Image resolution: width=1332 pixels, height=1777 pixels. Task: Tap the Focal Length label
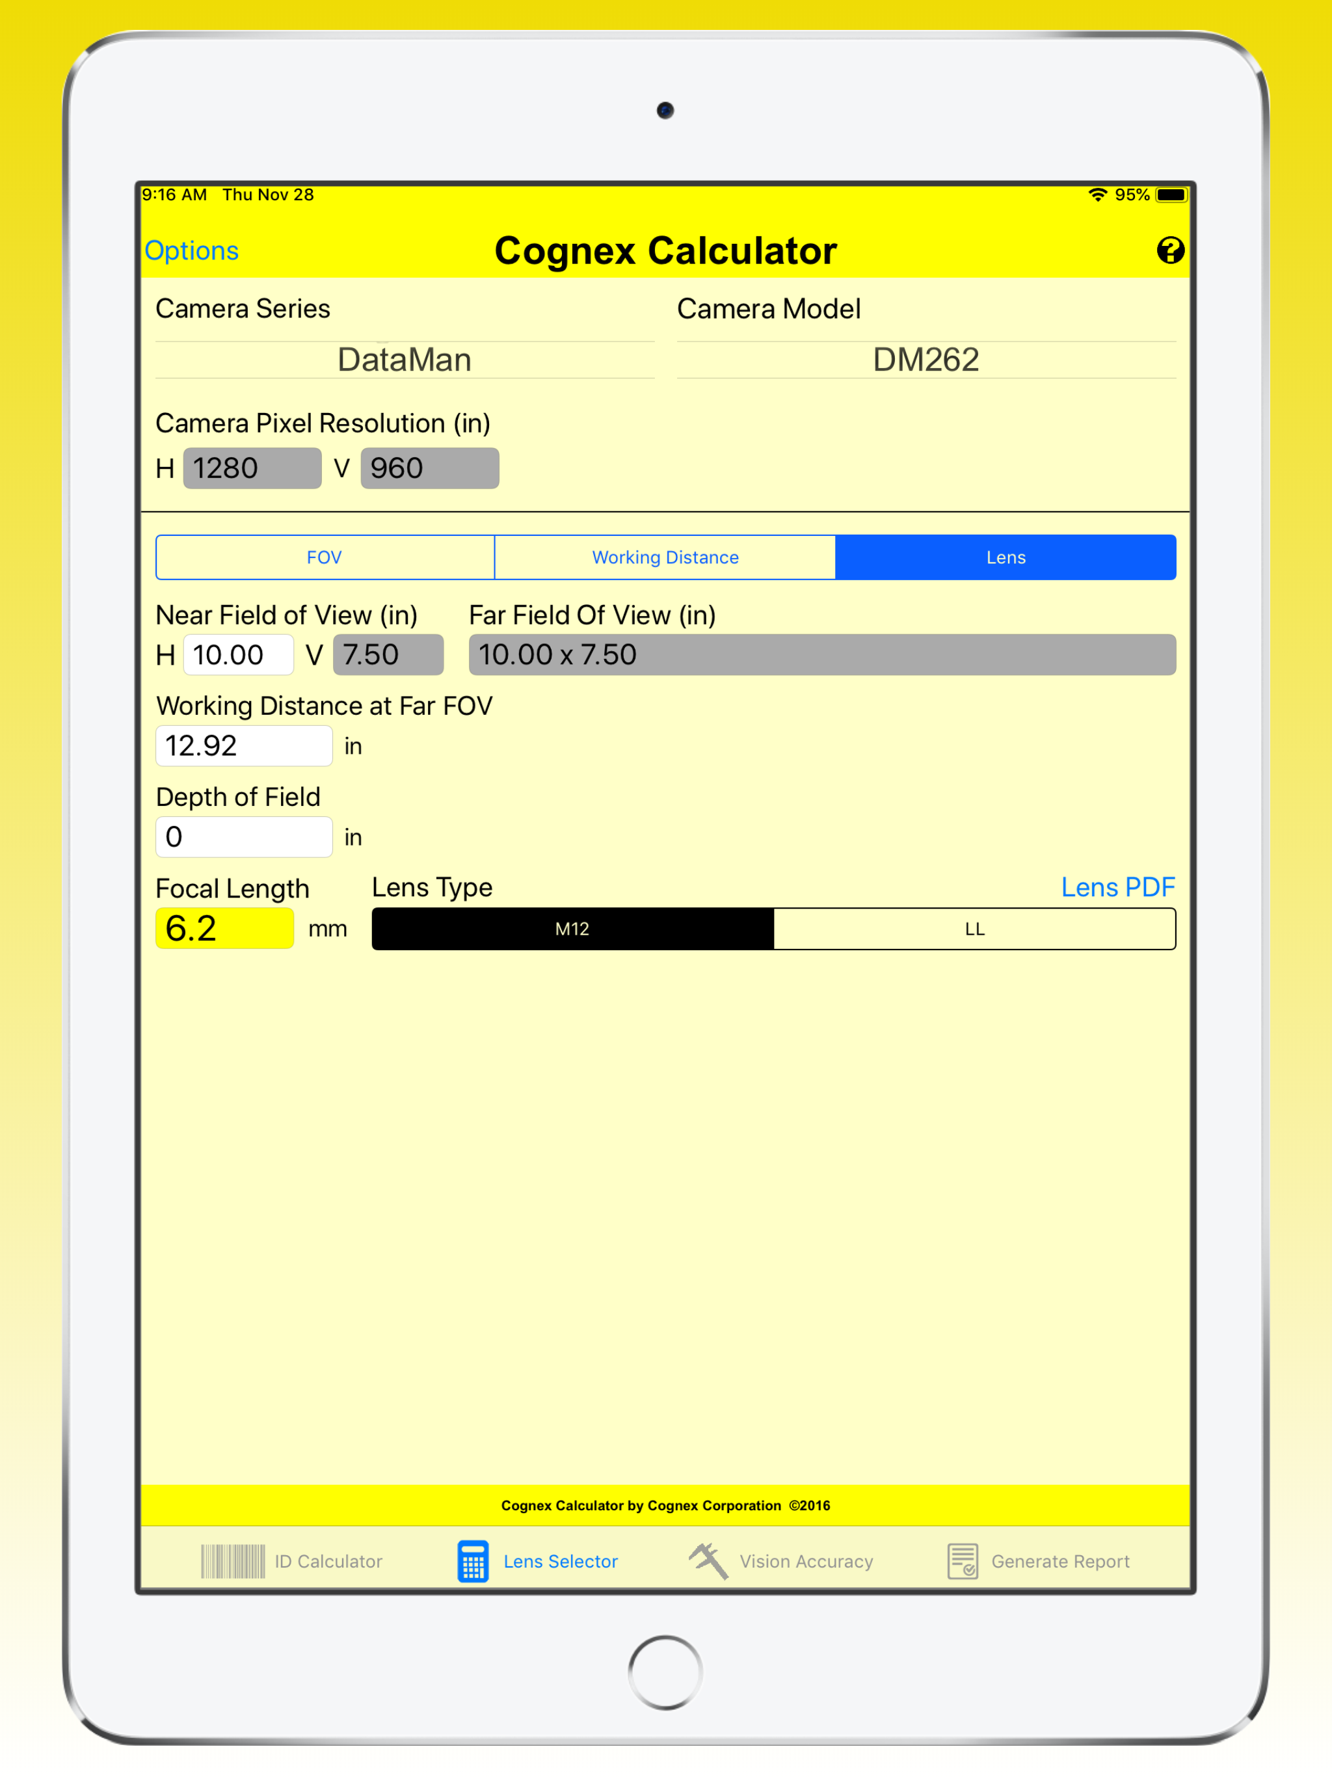pyautogui.click(x=233, y=888)
